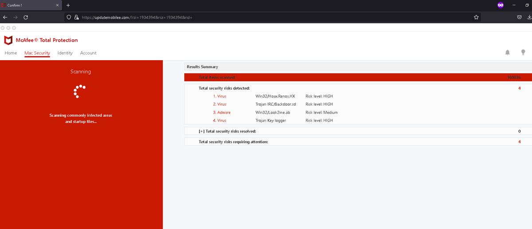The width and height of the screenshot is (532, 229).
Task: Click the Results Summary header
Action: pos(358,67)
